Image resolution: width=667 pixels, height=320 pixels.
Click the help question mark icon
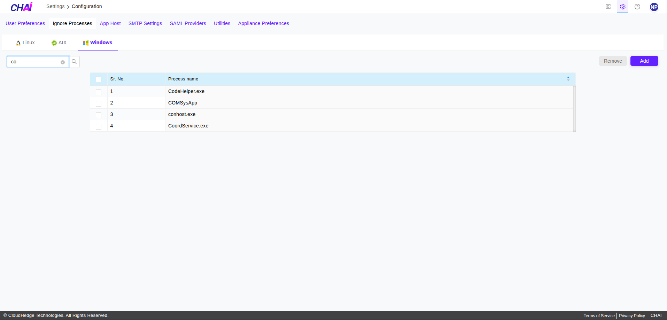637,6
